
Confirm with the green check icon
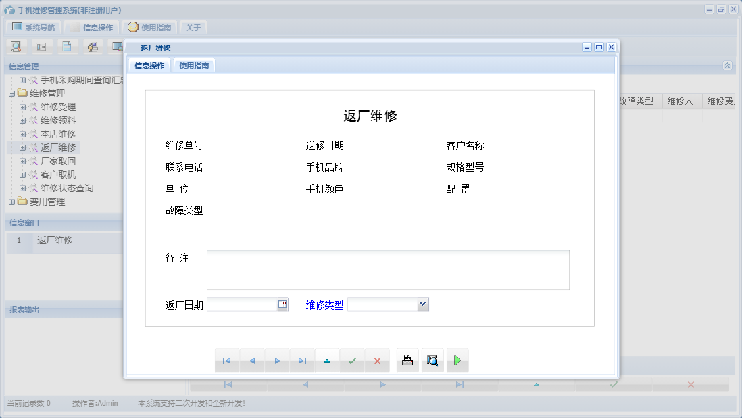tap(352, 361)
